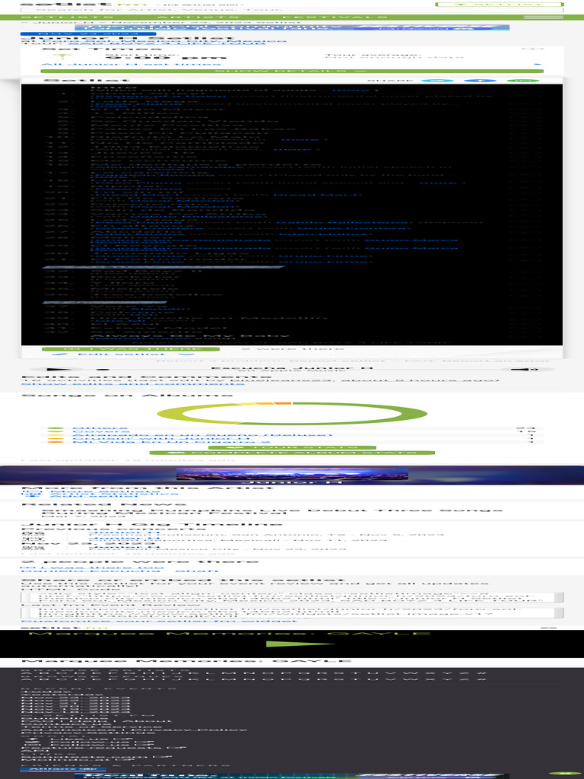584x779 pixels.
Task: Collapse the Set Times panel icon
Action: click(533, 49)
